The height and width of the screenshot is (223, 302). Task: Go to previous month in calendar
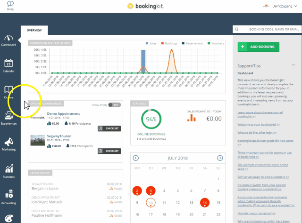tap(136, 158)
